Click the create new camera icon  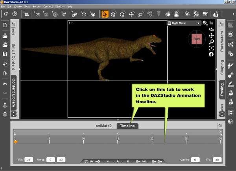(26, 14)
